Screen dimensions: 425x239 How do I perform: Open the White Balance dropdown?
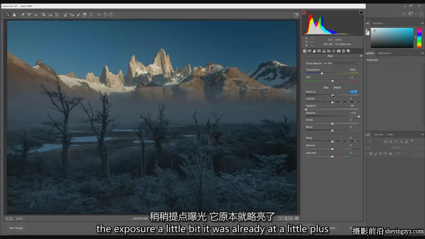tap(341, 63)
